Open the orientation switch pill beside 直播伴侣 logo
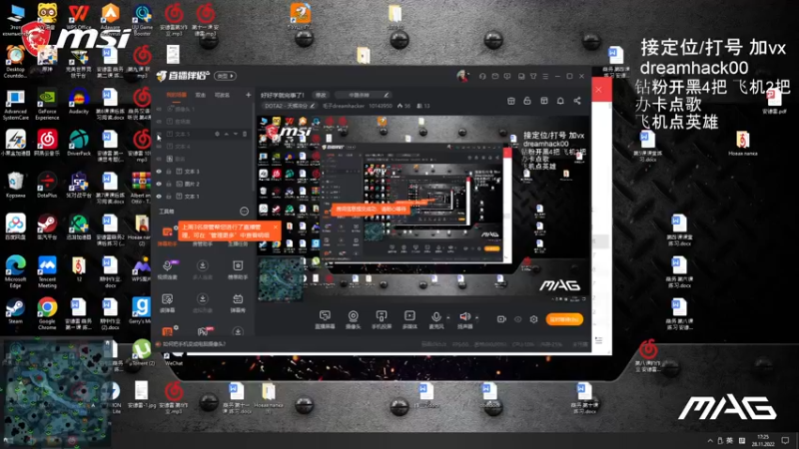 pyautogui.click(x=226, y=76)
